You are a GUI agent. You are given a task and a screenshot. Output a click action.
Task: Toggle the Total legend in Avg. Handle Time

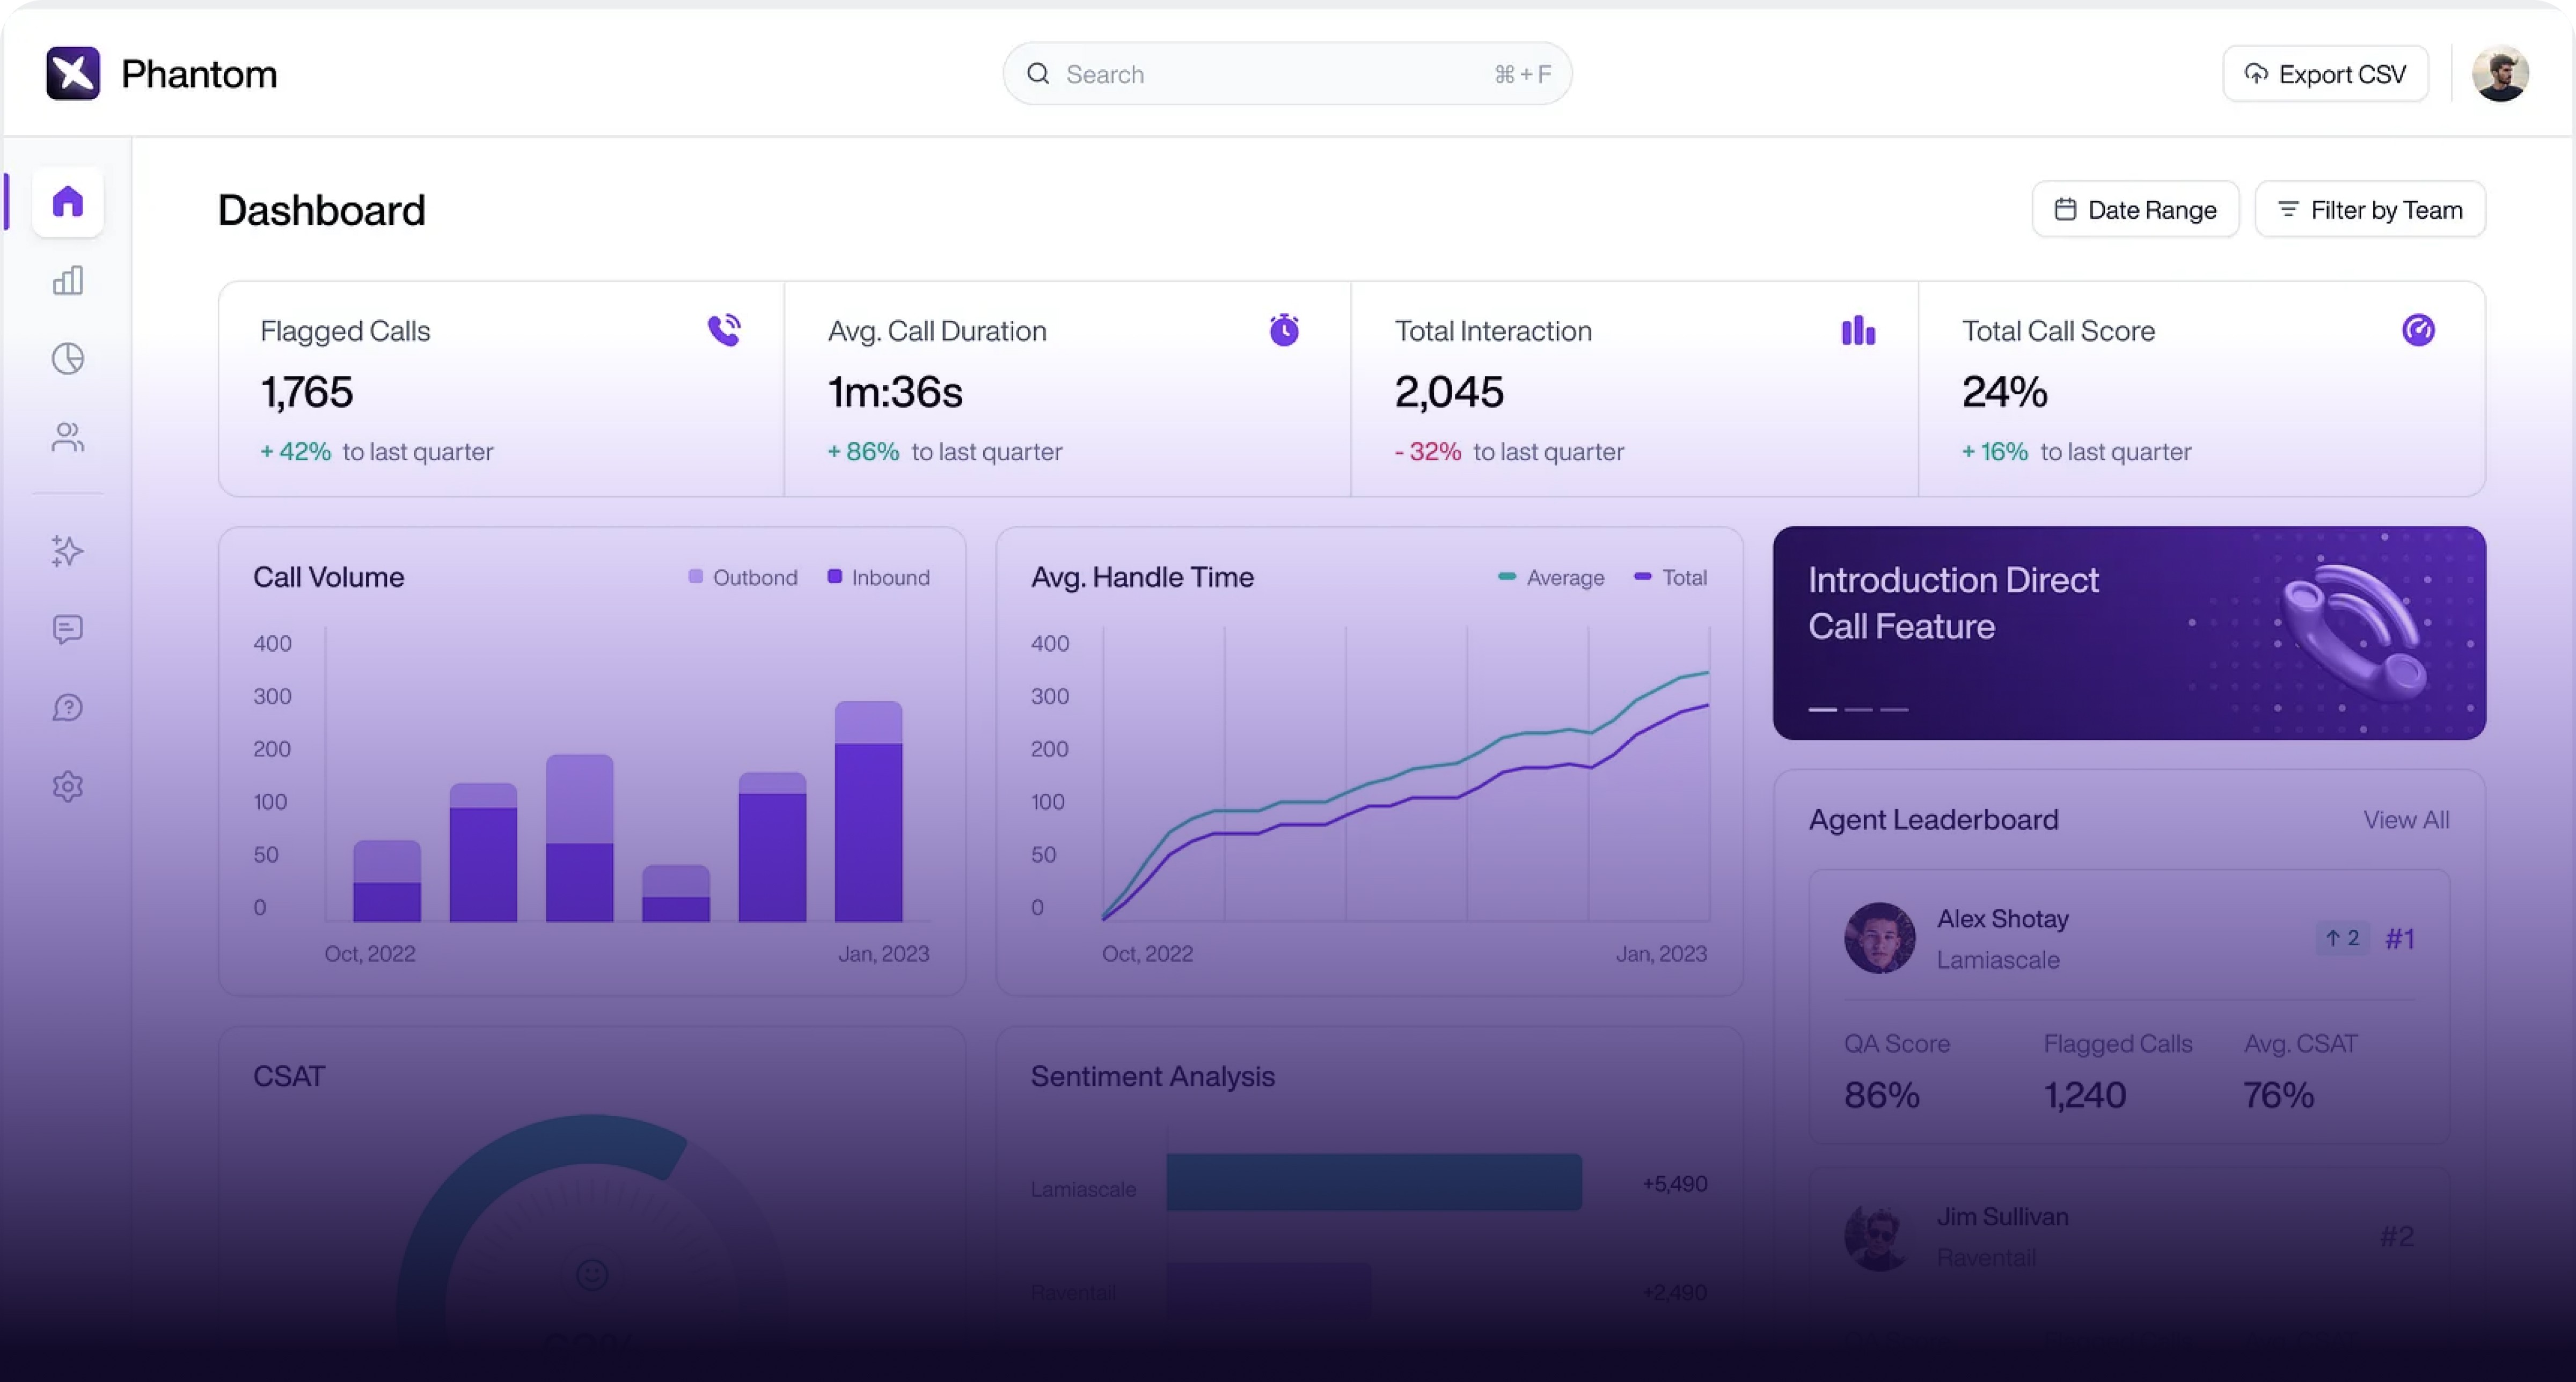click(1670, 577)
